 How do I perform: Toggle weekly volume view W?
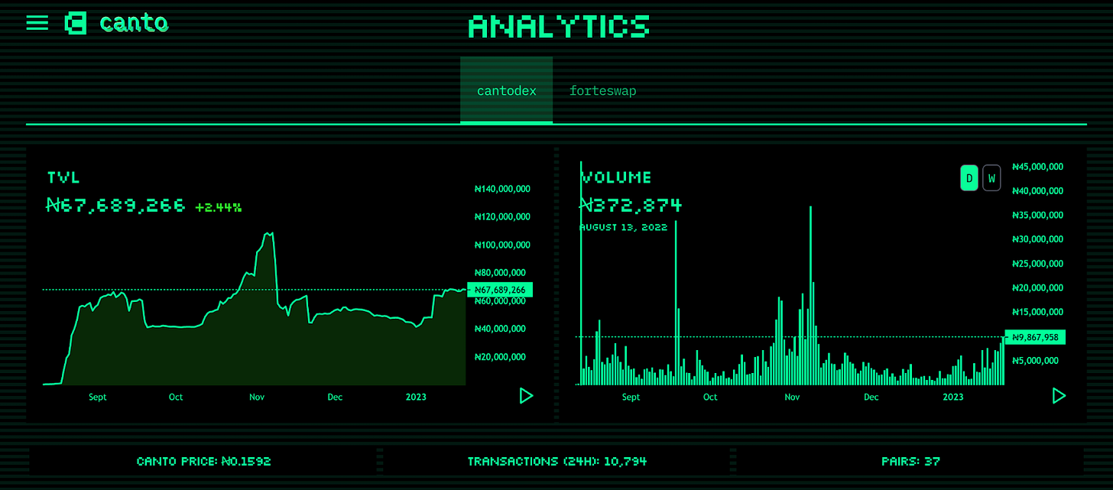[x=991, y=178]
